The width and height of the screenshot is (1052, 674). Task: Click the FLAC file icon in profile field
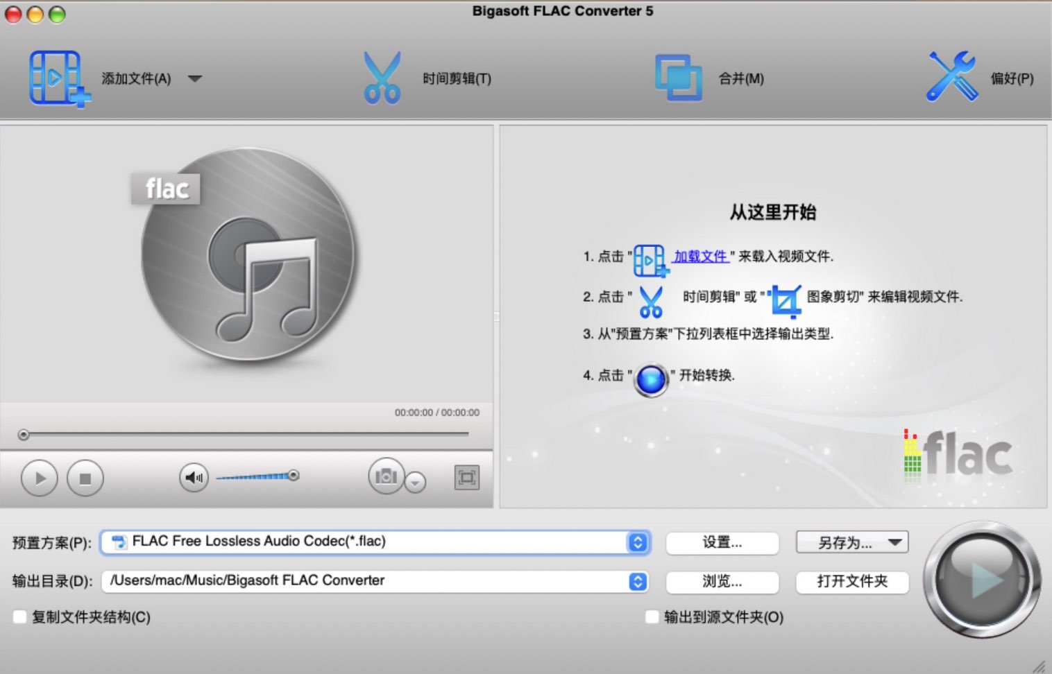119,542
